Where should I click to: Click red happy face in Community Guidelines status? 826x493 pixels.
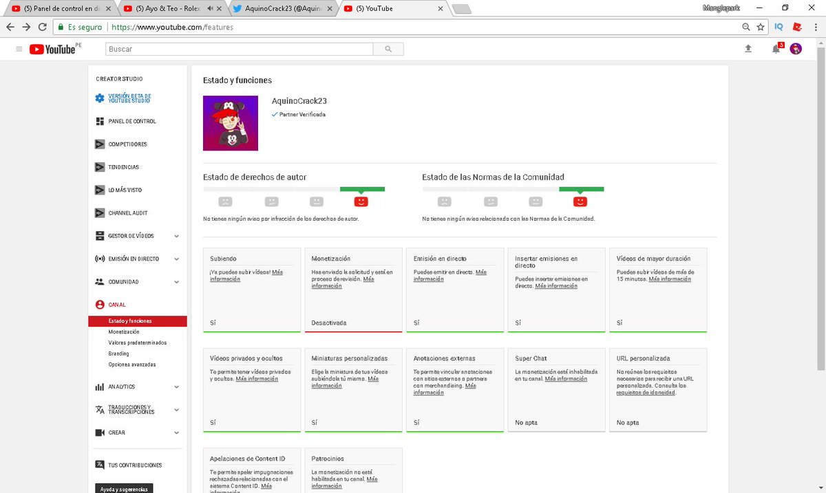coord(580,201)
